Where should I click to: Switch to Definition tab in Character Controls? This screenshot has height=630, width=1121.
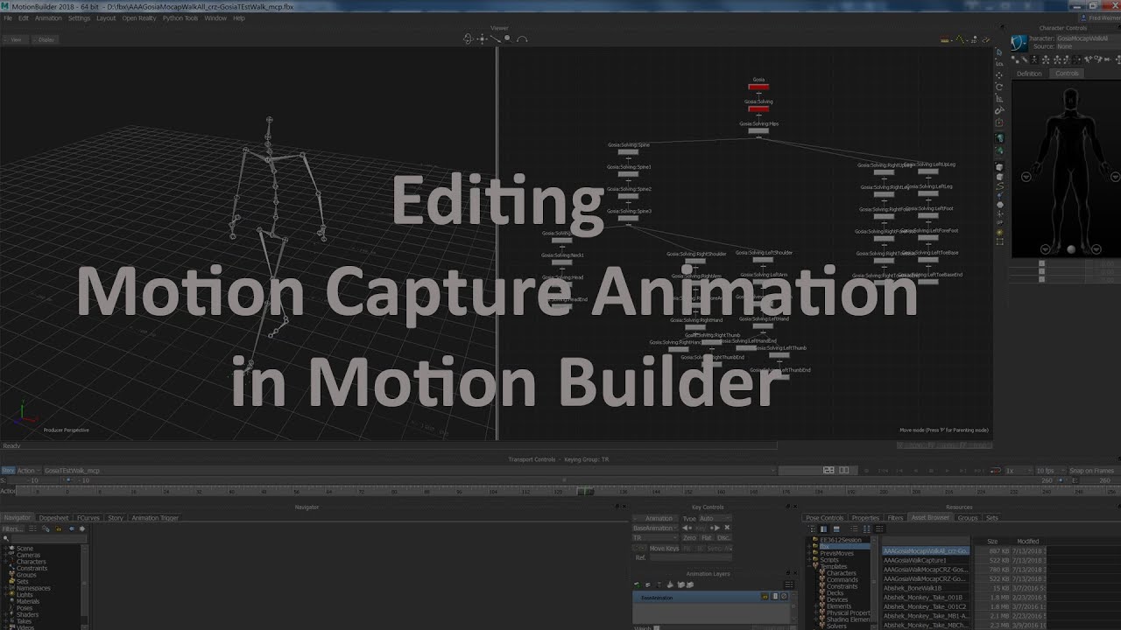[1029, 73]
